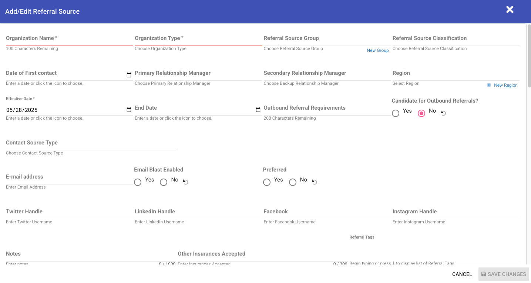Click the Effective Date calendar icon
Viewport: 531px width, 283px height.
point(129,110)
